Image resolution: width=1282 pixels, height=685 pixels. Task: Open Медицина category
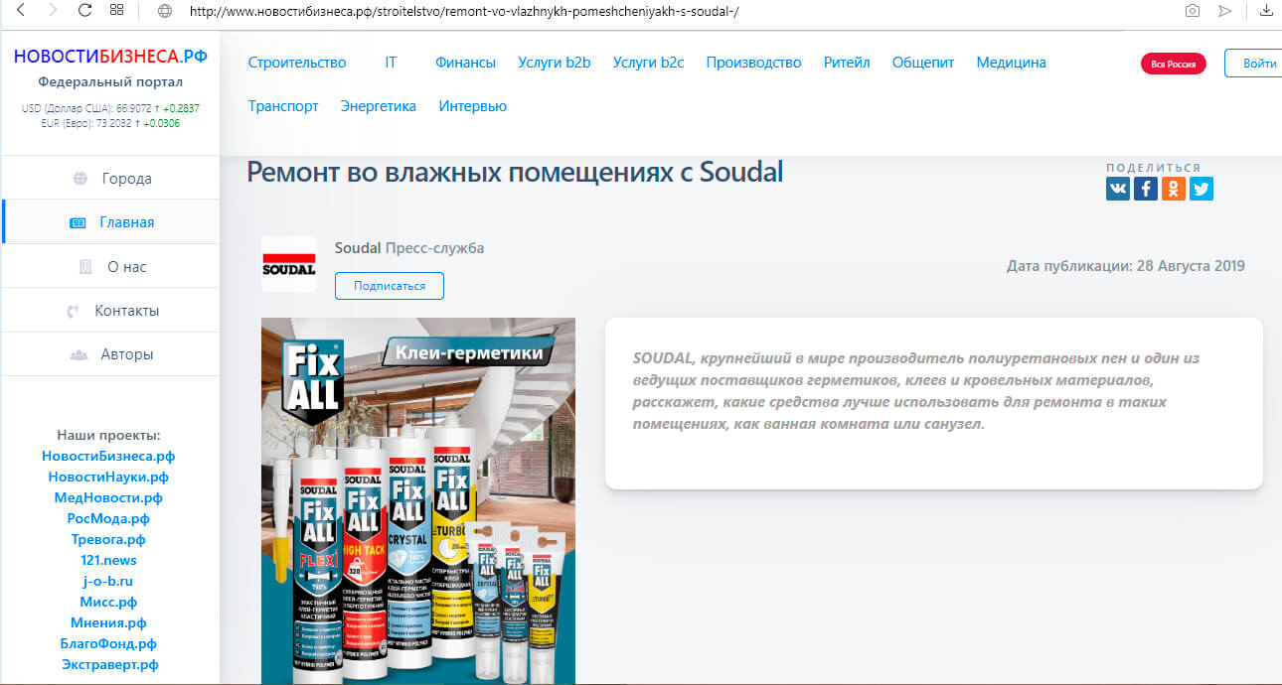point(1011,63)
